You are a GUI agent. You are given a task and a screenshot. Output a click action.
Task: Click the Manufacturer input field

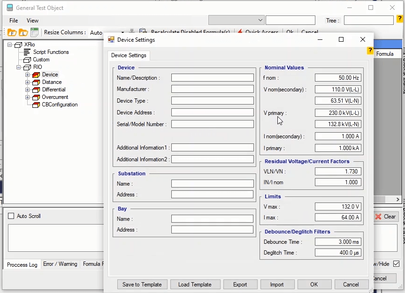[x=212, y=89]
